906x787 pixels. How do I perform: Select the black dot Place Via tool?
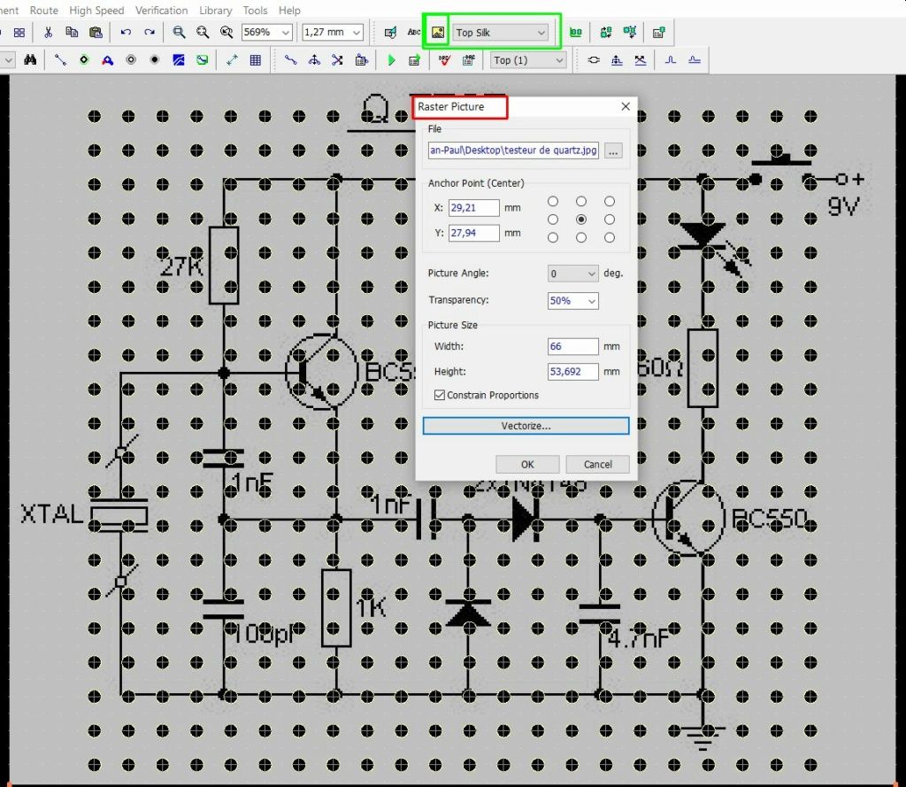pos(154,60)
